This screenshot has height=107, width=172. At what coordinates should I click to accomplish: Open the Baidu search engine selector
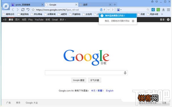pos(119,10)
